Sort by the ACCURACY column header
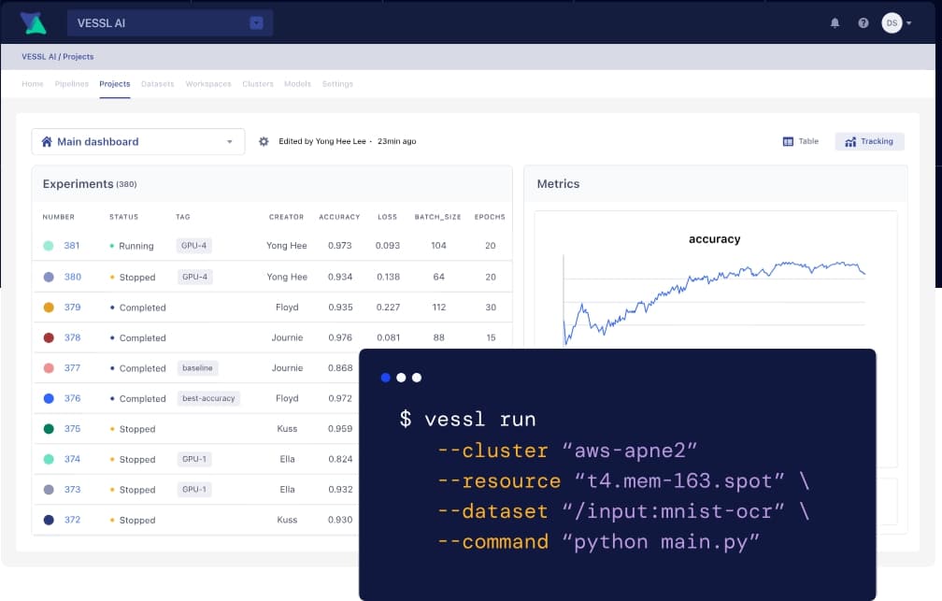The image size is (942, 601). tap(339, 217)
